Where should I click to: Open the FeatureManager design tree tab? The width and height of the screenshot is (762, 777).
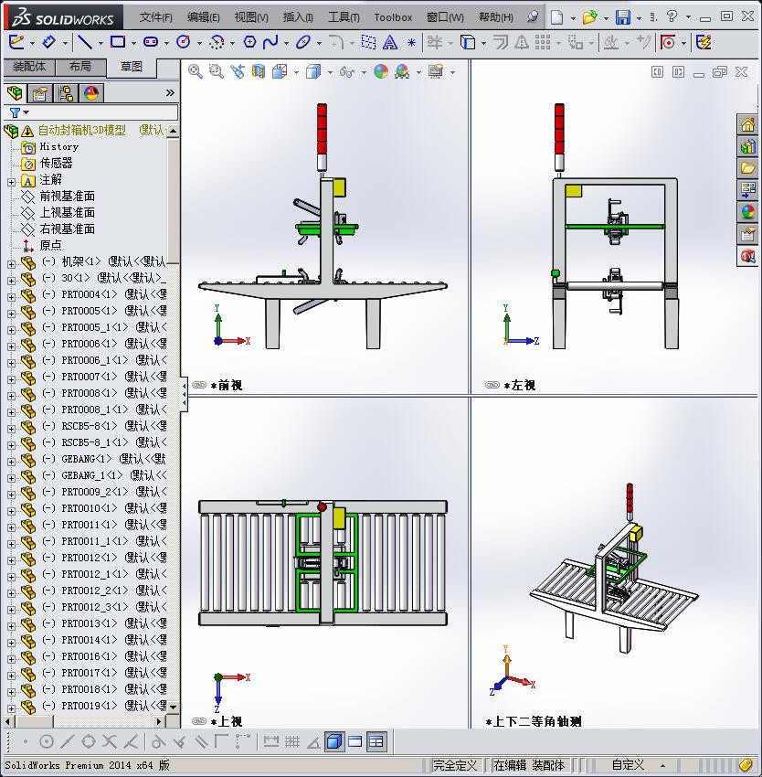click(x=15, y=92)
